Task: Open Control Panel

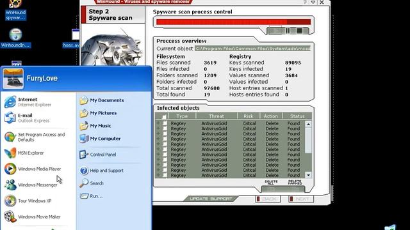Action: pos(98,155)
